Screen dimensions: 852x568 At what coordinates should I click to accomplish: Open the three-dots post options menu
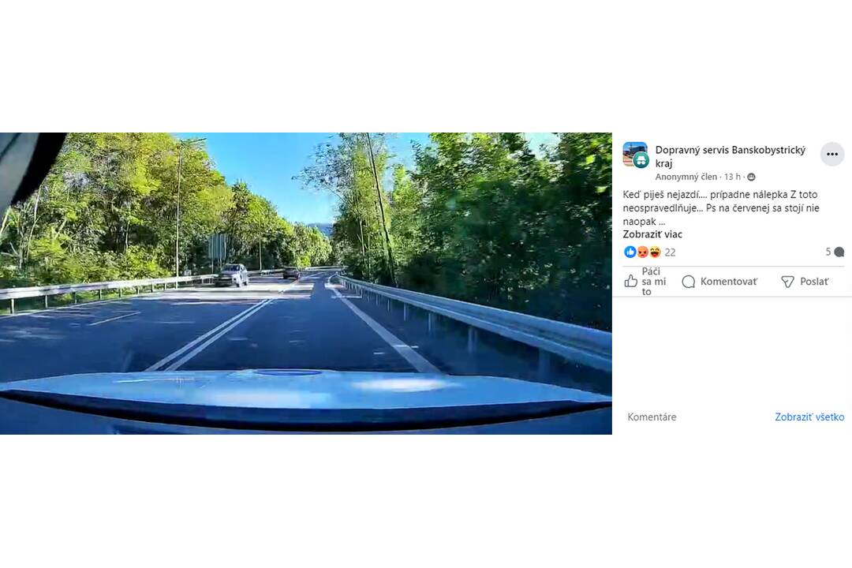tap(832, 155)
